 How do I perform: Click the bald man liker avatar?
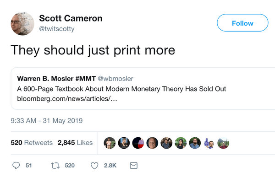[x=152, y=143]
